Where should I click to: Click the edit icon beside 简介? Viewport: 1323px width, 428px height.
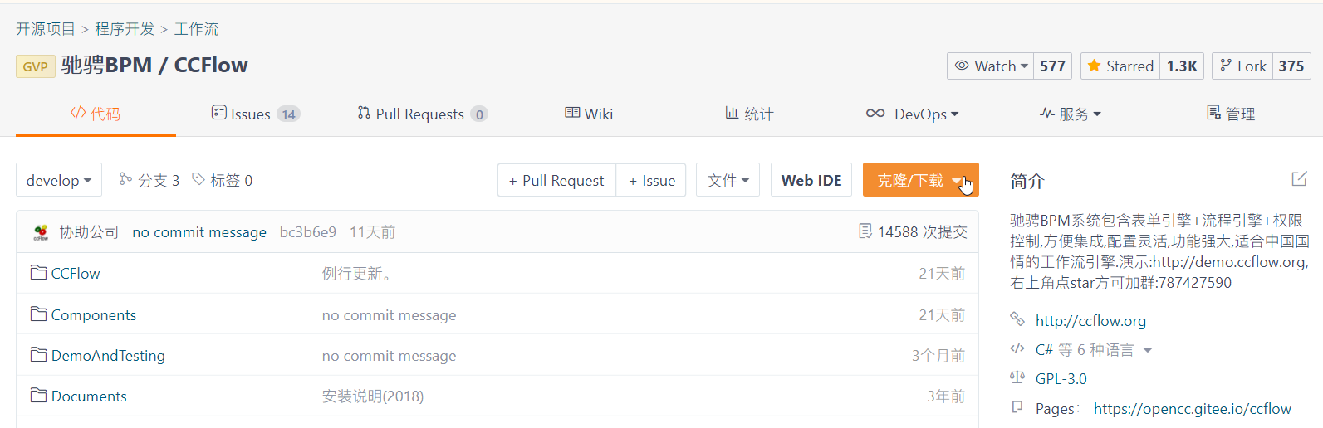[1299, 179]
